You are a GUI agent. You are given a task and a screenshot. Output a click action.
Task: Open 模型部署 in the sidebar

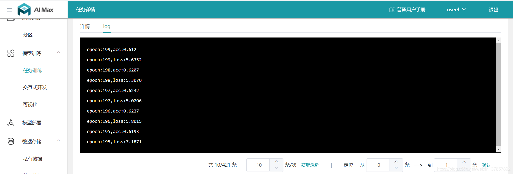tap(32, 123)
